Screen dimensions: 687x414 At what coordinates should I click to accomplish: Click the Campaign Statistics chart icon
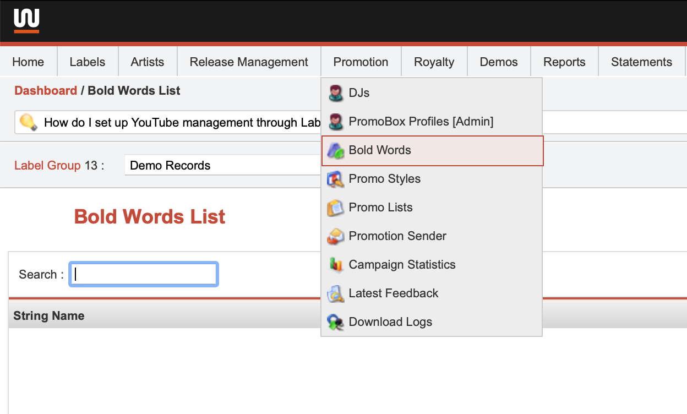point(335,265)
